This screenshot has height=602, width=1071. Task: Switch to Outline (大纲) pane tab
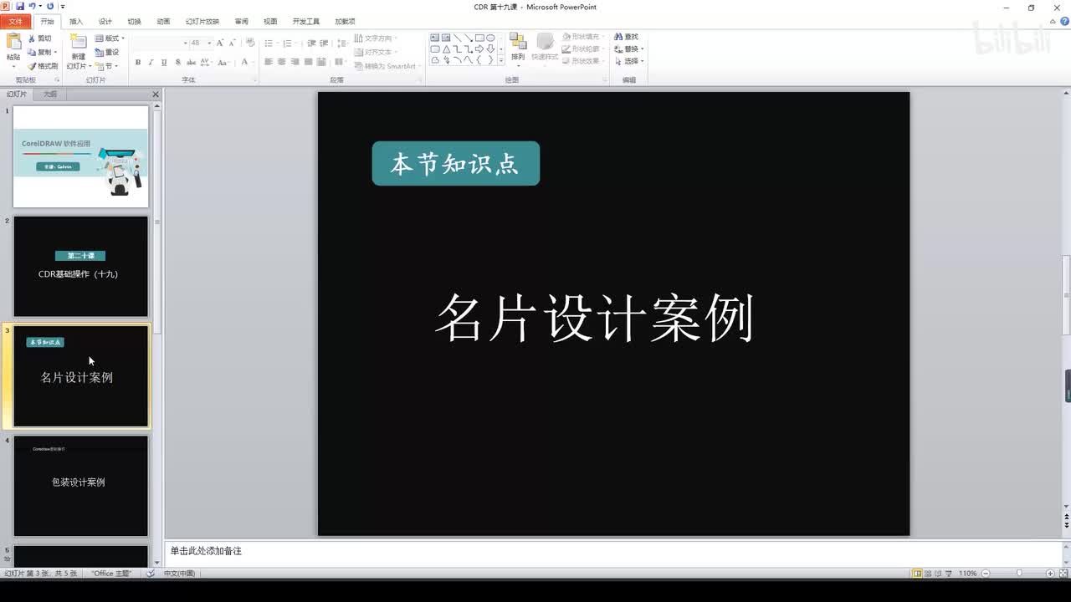[x=50, y=94]
